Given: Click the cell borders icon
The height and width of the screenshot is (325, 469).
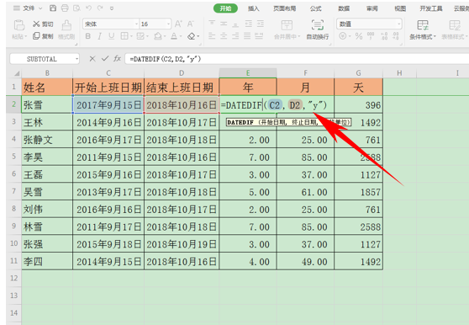Looking at the screenshot, I should [124, 36].
